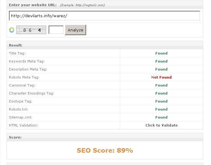
Task: Click the Sitemap.xml label
Action: click(x=21, y=117)
